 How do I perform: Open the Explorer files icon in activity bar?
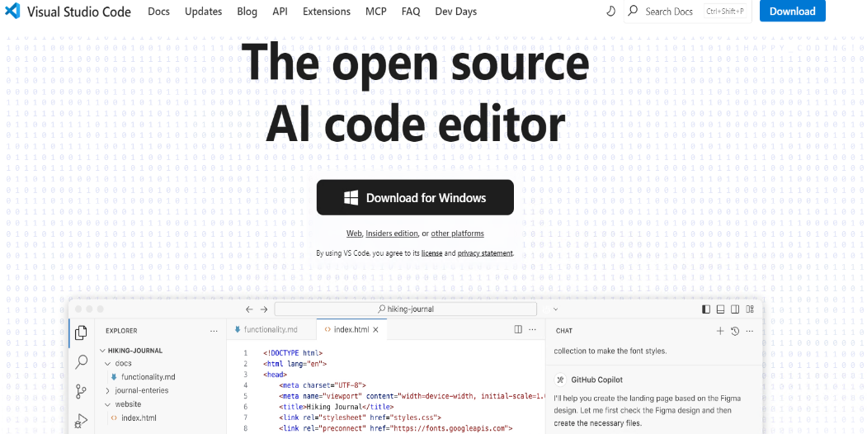point(82,333)
